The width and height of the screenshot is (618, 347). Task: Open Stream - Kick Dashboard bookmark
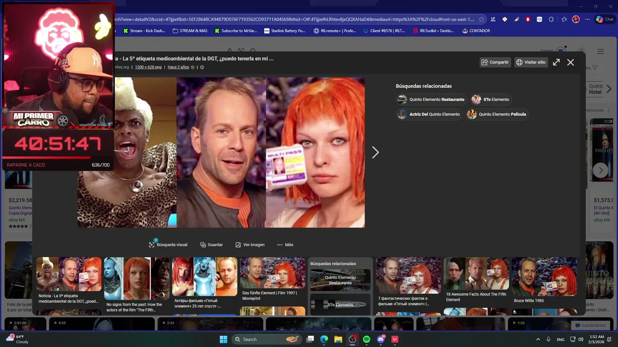tap(144, 31)
